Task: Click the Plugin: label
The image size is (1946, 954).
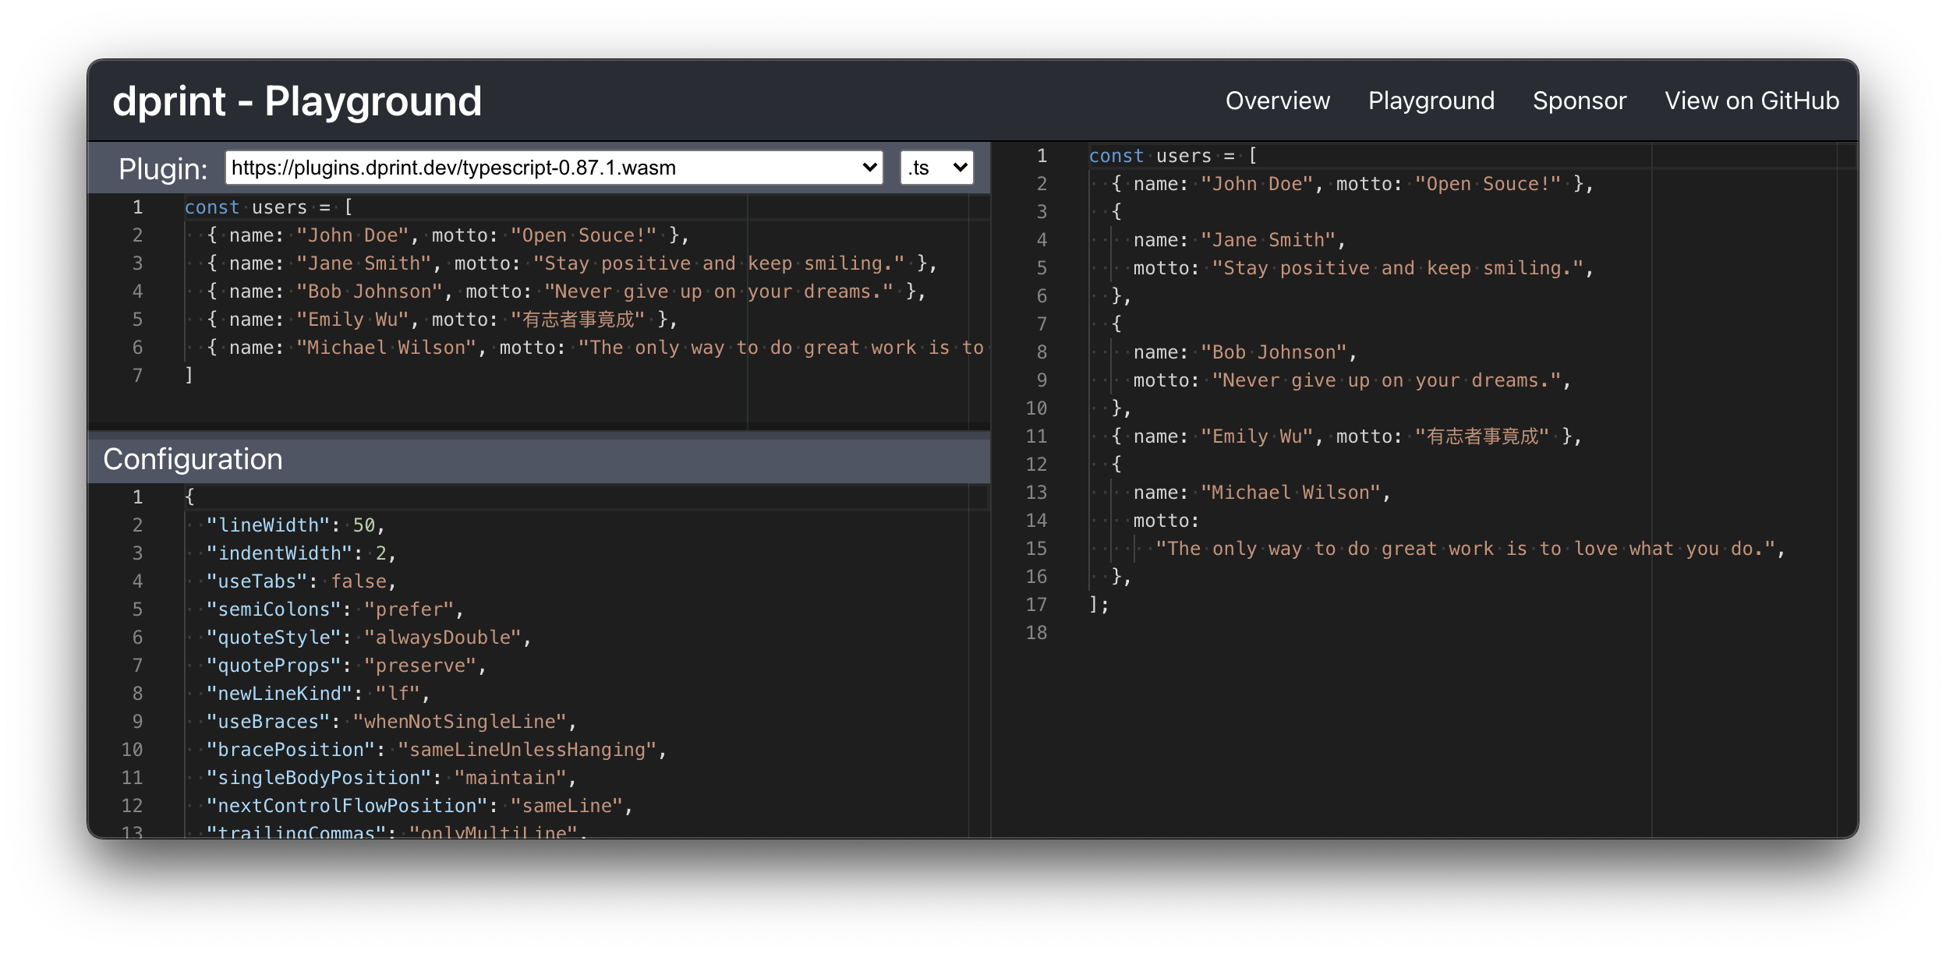Action: coord(163,169)
